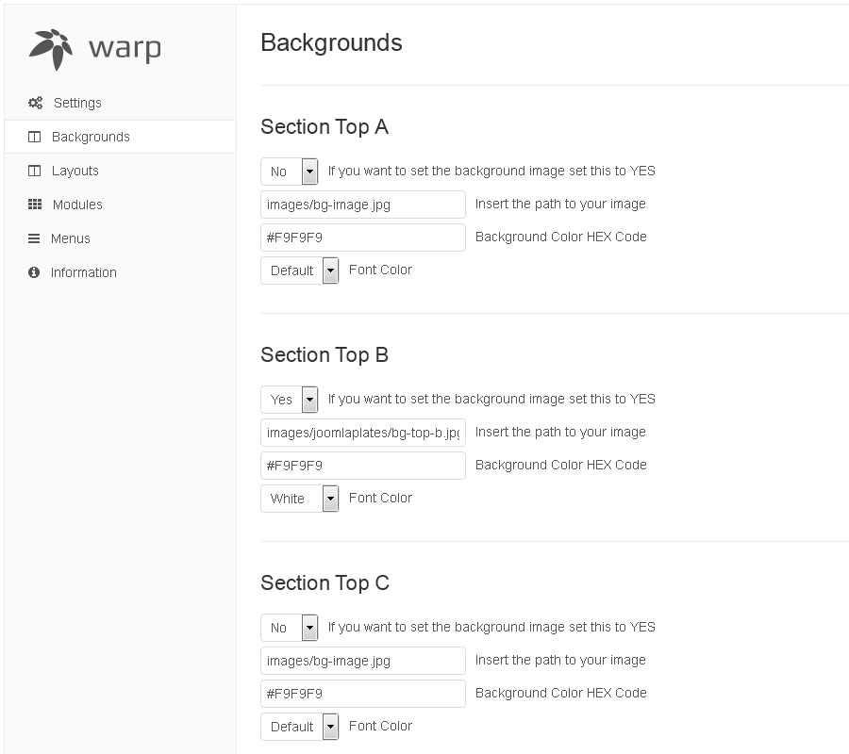Image resolution: width=849 pixels, height=754 pixels.
Task: Open Section Top A Font Color dropdown
Action: pos(300,270)
